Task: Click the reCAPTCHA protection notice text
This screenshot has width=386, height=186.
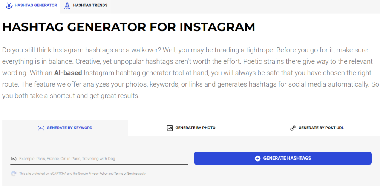Action: coord(83,174)
